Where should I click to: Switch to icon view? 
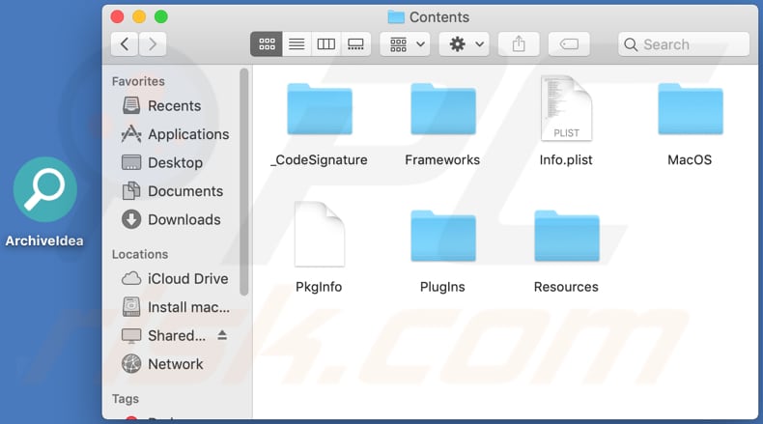point(267,44)
